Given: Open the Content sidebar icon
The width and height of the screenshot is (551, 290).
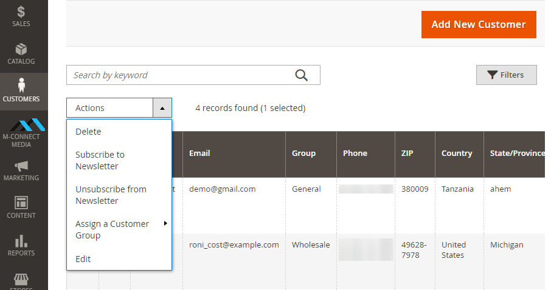Looking at the screenshot, I should tap(21, 207).
